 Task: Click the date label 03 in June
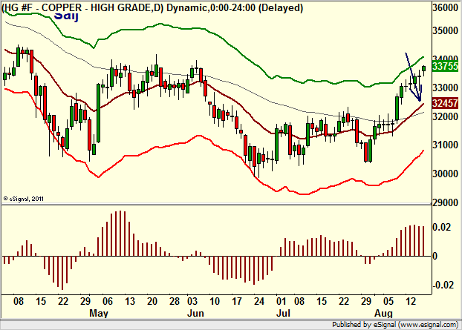tap(192, 302)
